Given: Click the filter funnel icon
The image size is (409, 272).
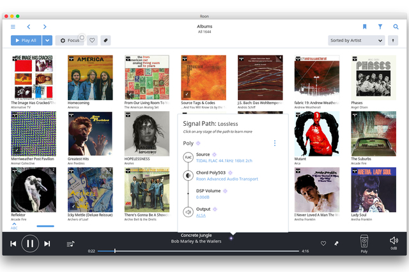Looking at the screenshot, I should point(380,27).
